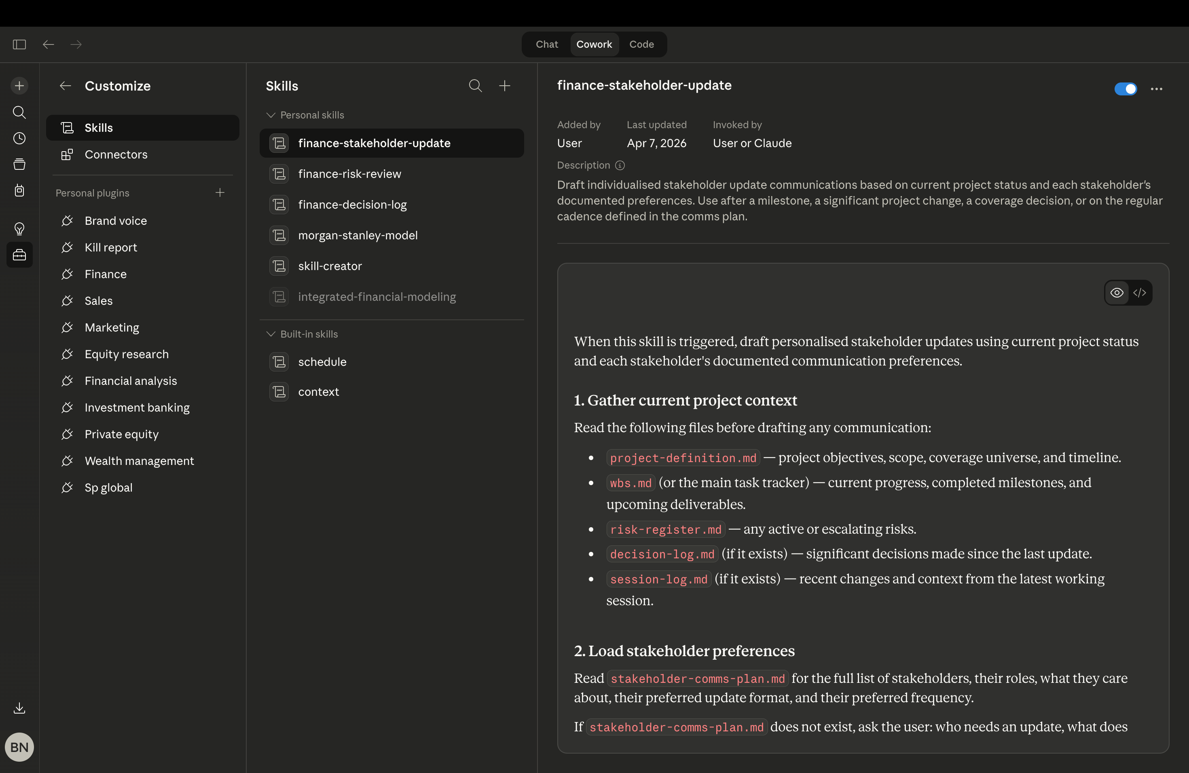The height and width of the screenshot is (773, 1189).
Task: Click the lightbulb icon in left rail
Action: (x=19, y=229)
